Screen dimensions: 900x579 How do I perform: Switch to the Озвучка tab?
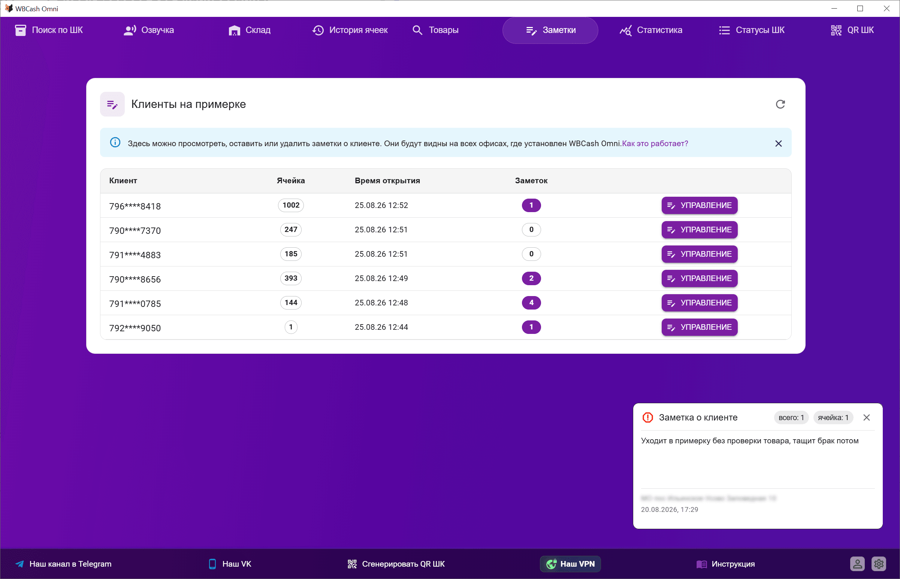click(x=149, y=30)
